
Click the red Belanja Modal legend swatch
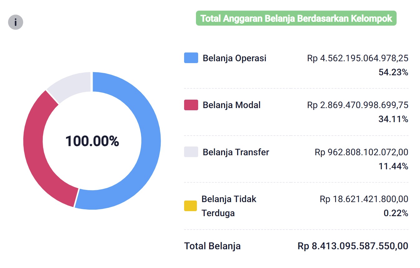point(191,105)
